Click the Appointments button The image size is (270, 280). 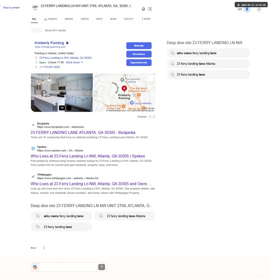pos(139,63)
